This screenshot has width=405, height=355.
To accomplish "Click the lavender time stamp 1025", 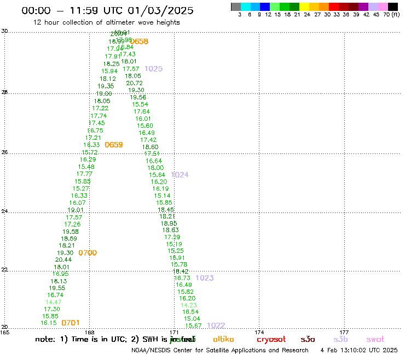I will pos(154,69).
